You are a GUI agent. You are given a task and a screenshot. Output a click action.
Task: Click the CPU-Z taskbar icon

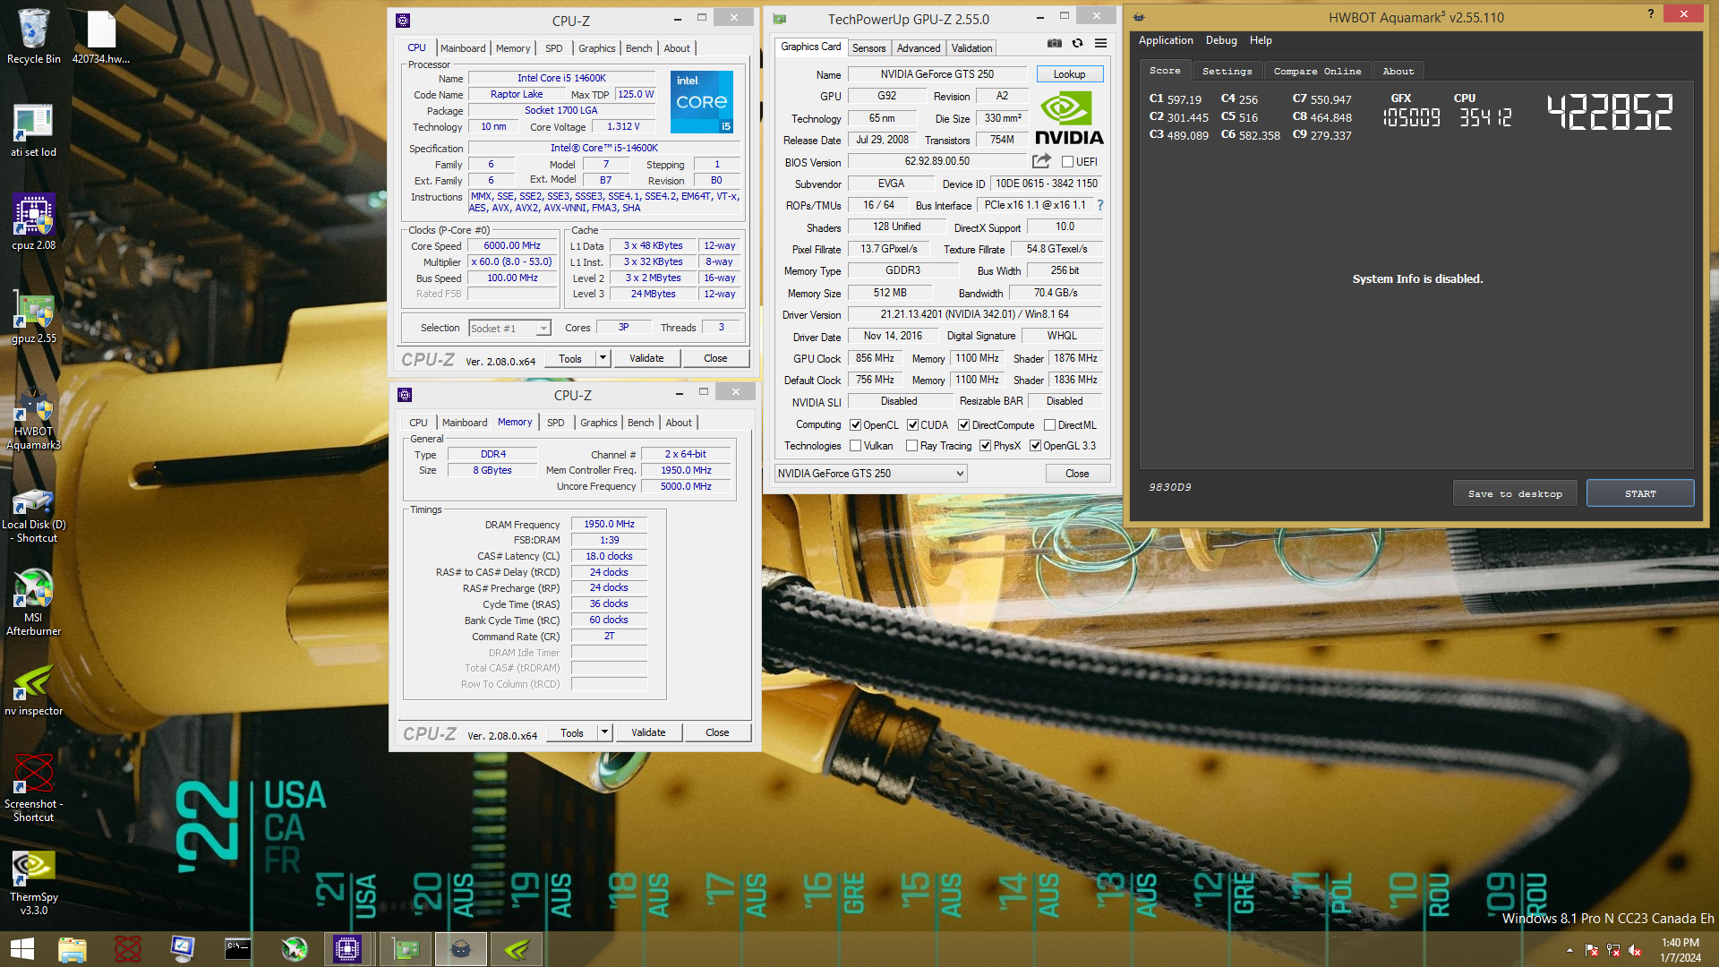pos(347,949)
